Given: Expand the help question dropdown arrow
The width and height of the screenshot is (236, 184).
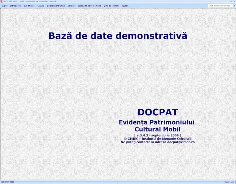Looking at the screenshot, I should pyautogui.click(x=234, y=6).
